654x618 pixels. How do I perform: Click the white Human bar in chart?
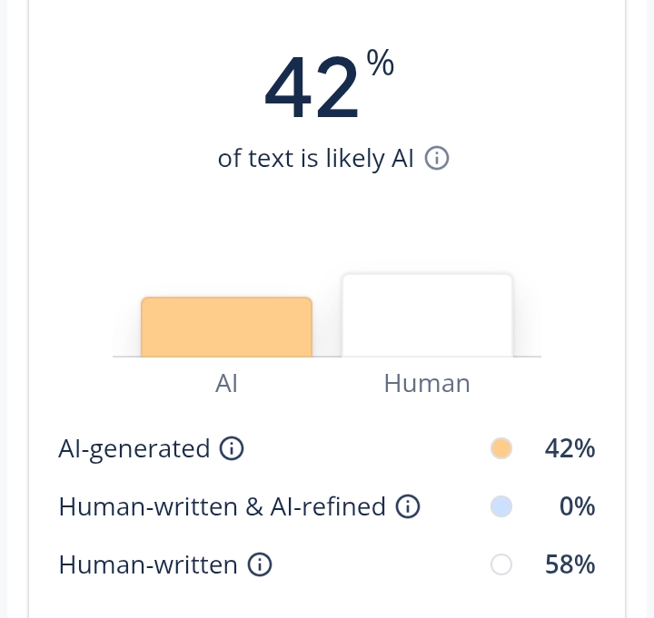pyautogui.click(x=427, y=316)
